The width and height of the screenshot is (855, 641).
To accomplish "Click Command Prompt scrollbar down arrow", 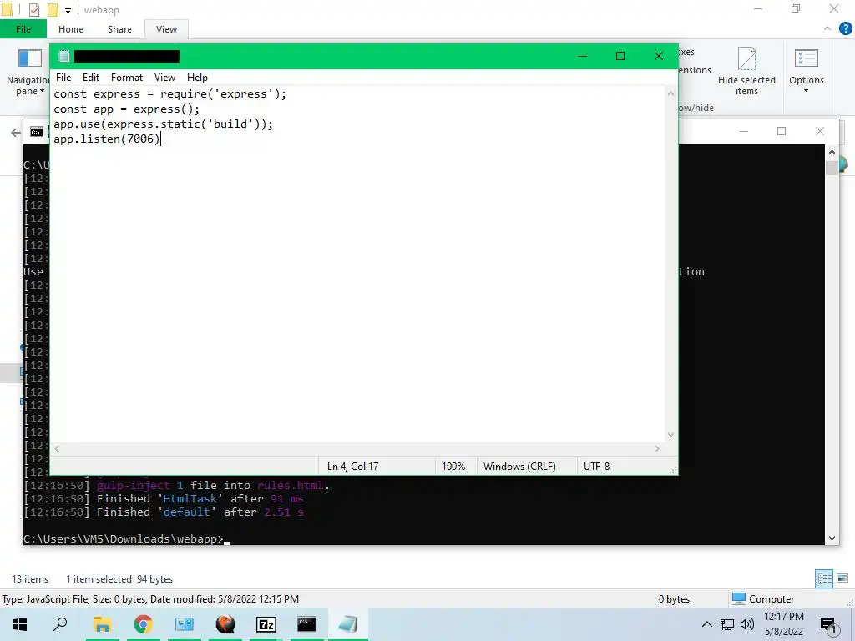I will click(x=832, y=538).
